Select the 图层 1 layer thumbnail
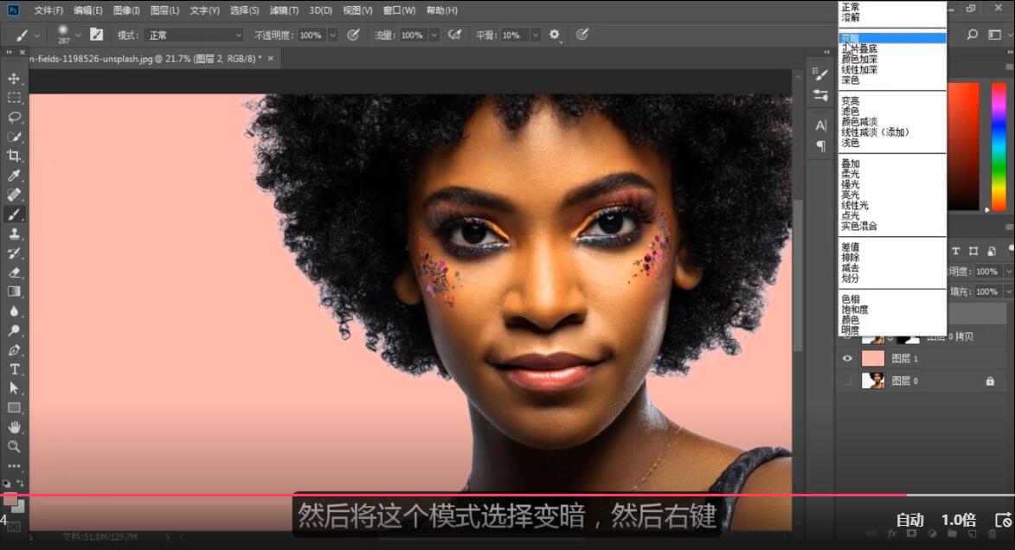The image size is (1015, 550). point(873,359)
